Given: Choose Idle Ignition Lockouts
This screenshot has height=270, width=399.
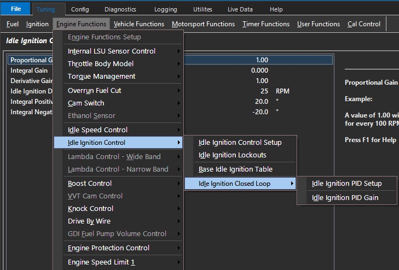Looking at the screenshot, I should tap(232, 155).
